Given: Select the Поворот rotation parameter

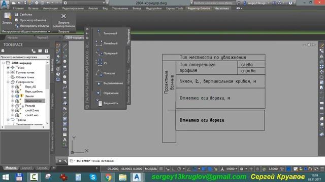Looking at the screenshot, I should point(106,73).
